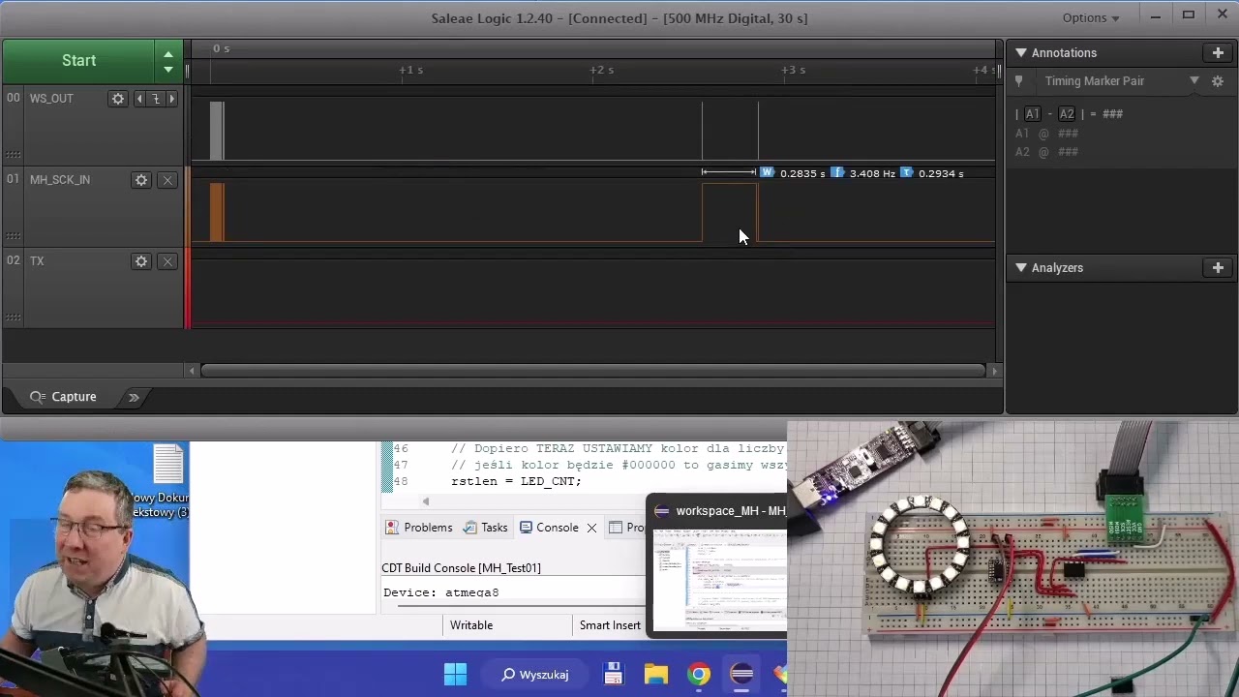The width and height of the screenshot is (1239, 697).
Task: Close the Console tab in Eclipse
Action: click(x=591, y=528)
